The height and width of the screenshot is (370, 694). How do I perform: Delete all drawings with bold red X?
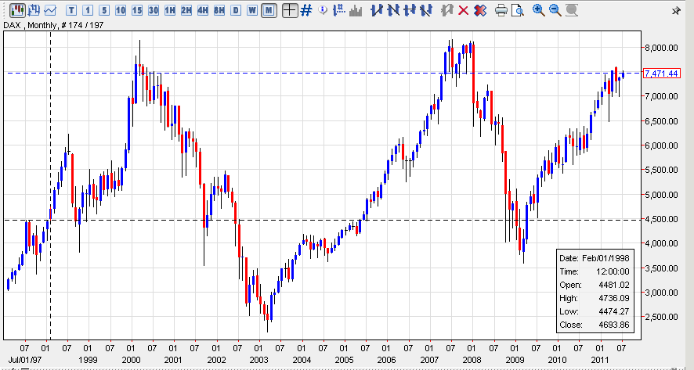(480, 10)
